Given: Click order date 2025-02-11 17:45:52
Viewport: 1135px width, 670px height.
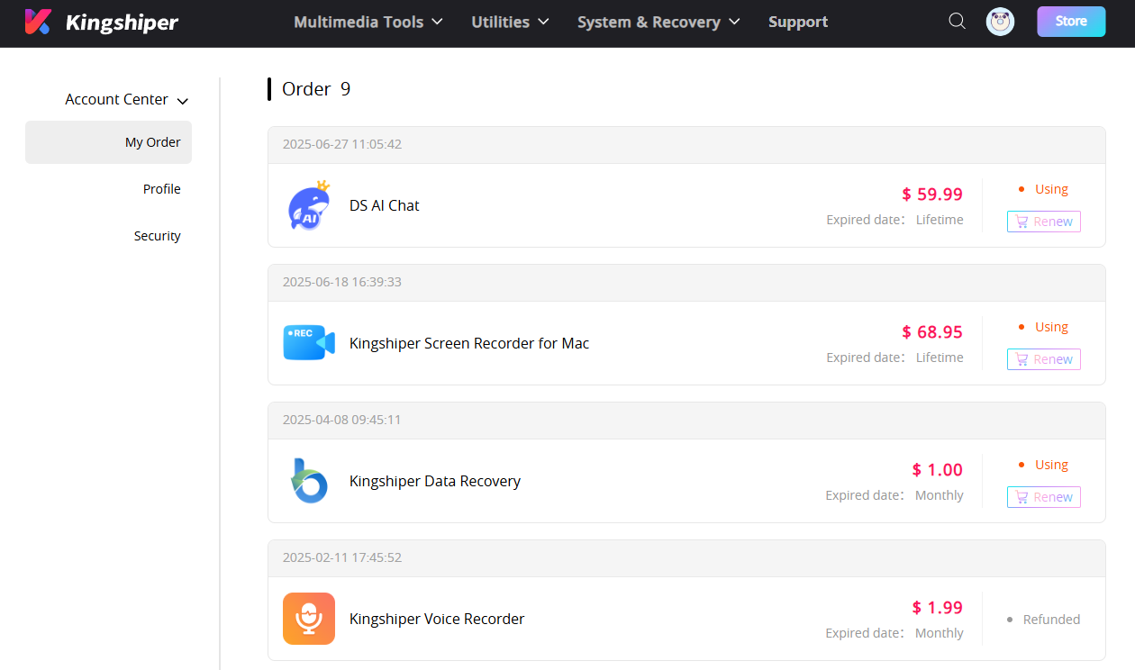Looking at the screenshot, I should 342,557.
